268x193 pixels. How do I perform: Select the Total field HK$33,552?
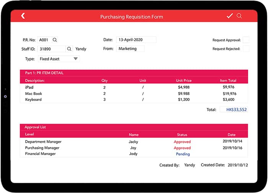pos(234,110)
